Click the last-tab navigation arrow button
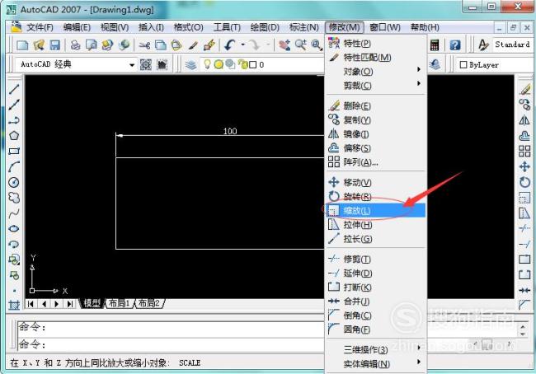This screenshot has height=374, width=536. click(70, 304)
